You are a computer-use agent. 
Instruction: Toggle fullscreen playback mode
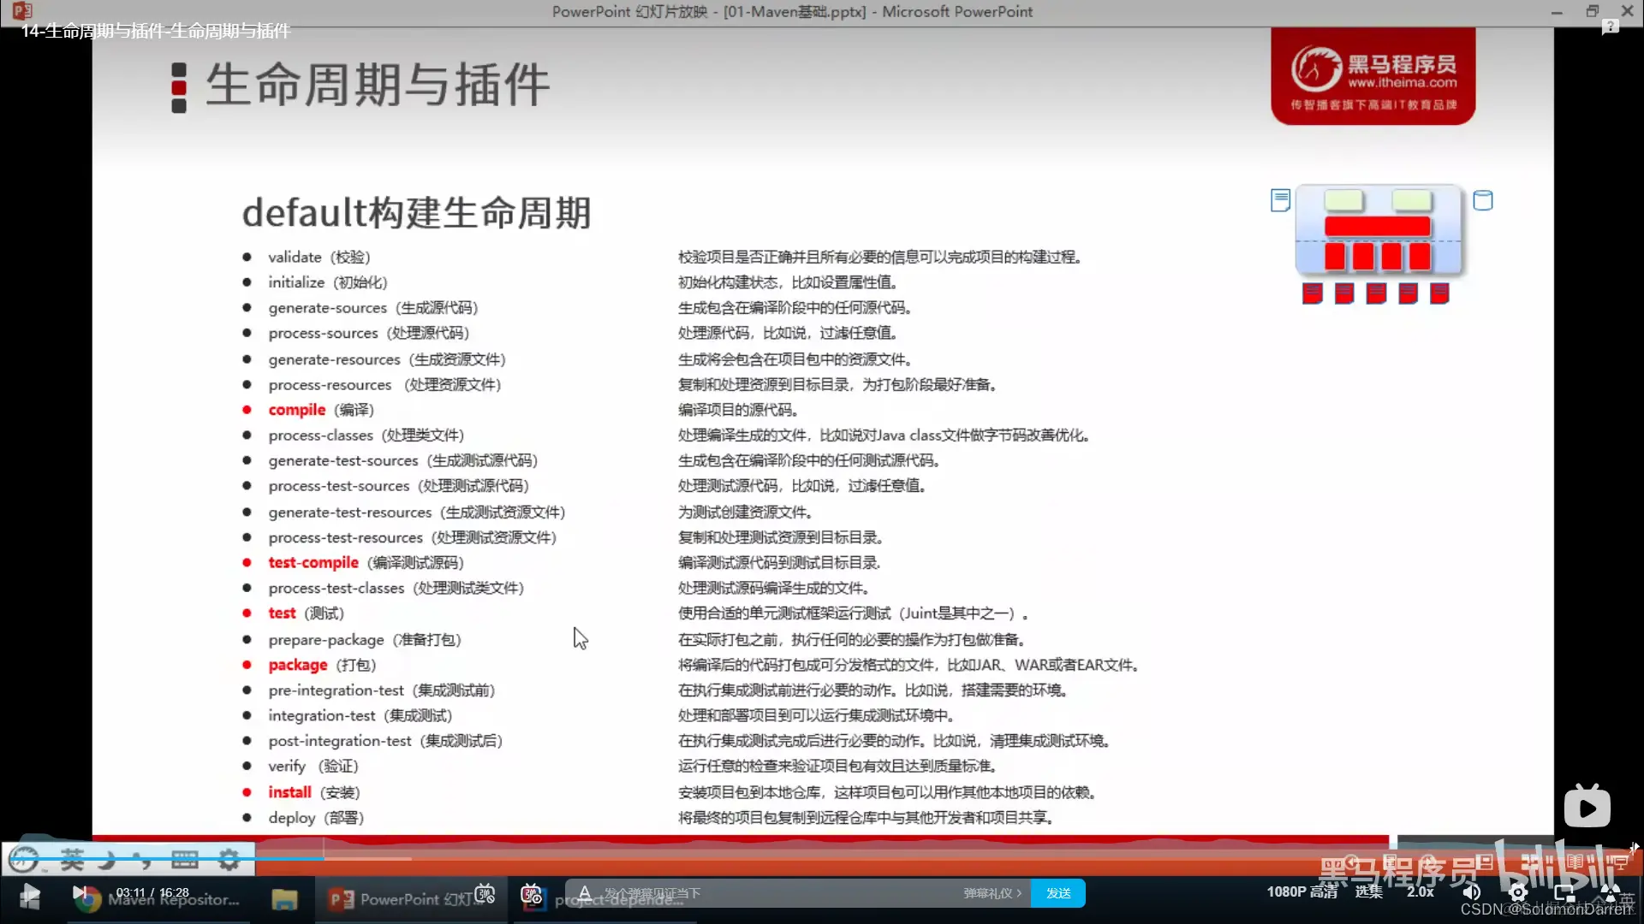coord(1613,894)
